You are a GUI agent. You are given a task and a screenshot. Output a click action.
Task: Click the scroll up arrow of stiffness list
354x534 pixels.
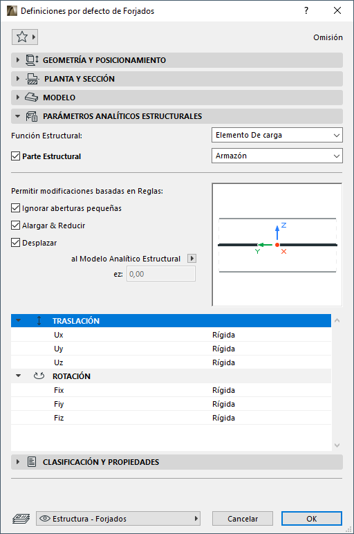click(337, 320)
